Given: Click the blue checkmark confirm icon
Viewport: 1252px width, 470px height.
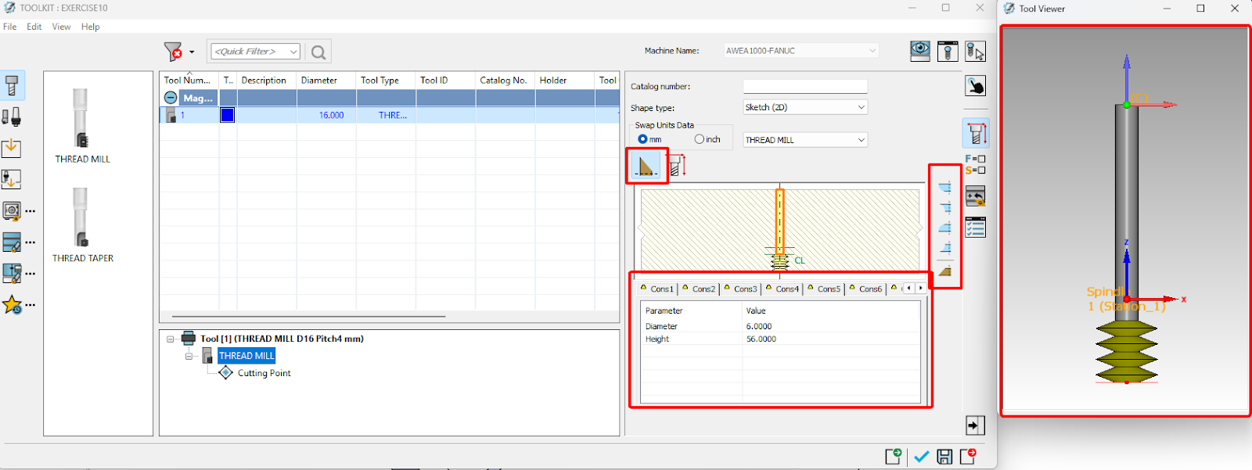Looking at the screenshot, I should click(x=921, y=457).
